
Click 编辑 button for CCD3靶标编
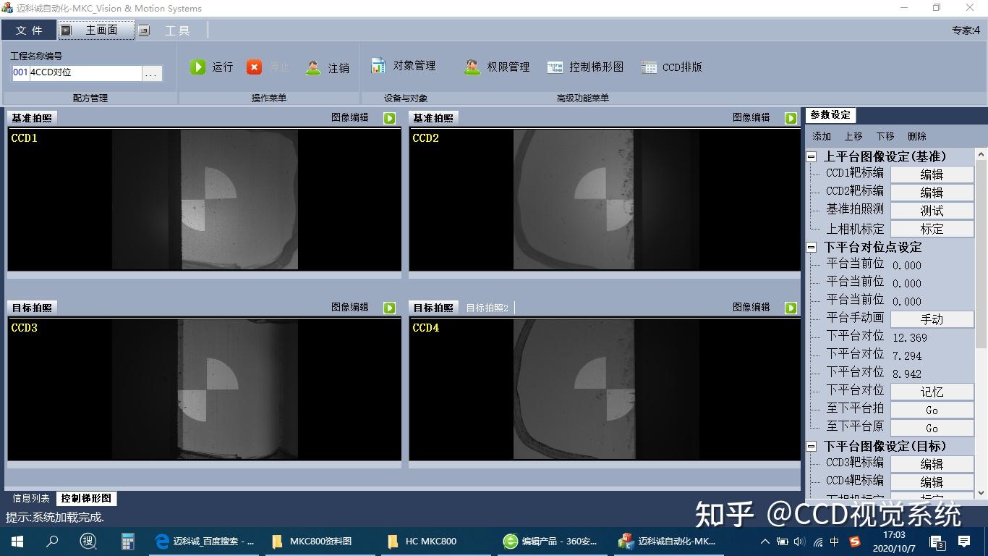pyautogui.click(x=932, y=464)
